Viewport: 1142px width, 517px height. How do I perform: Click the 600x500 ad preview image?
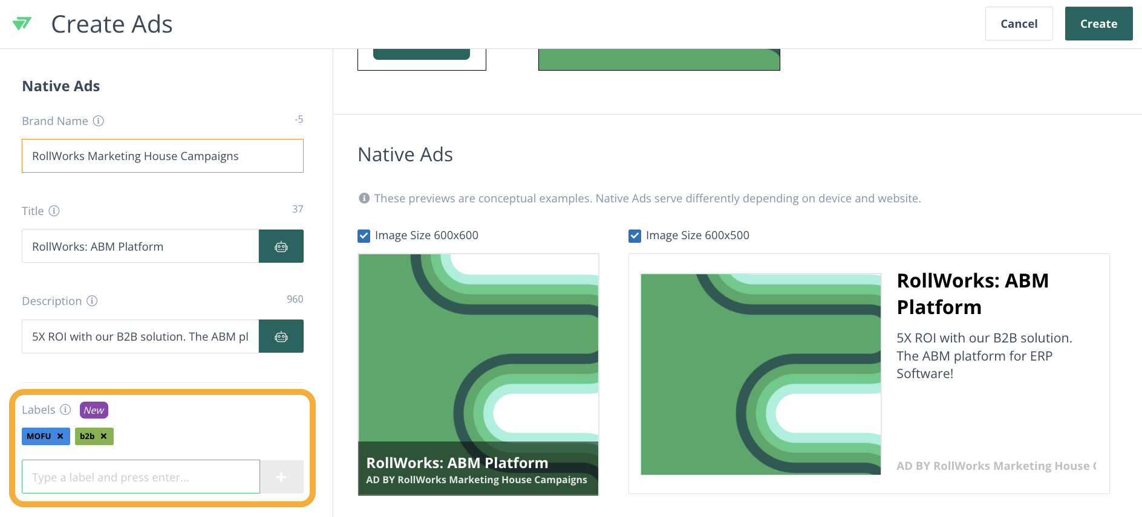tap(761, 374)
